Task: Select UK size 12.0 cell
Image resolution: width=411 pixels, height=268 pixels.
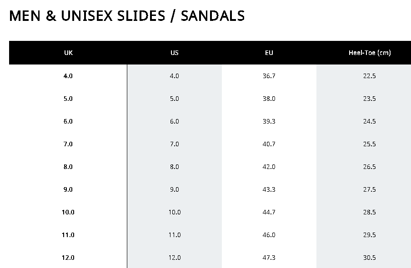Action: coord(68,258)
